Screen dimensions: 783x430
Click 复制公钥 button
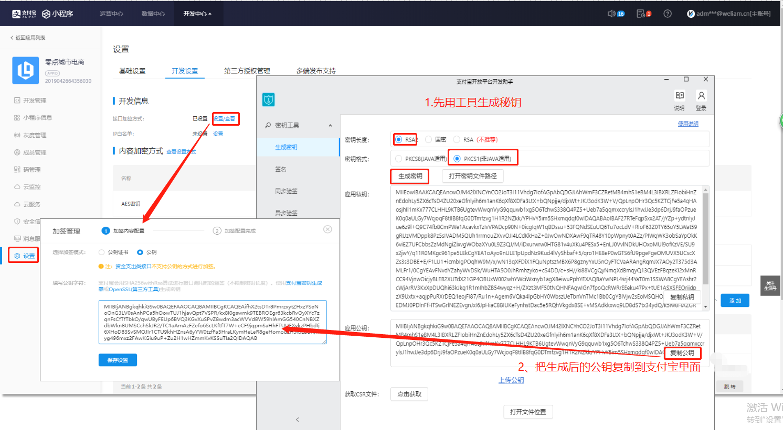(x=682, y=353)
